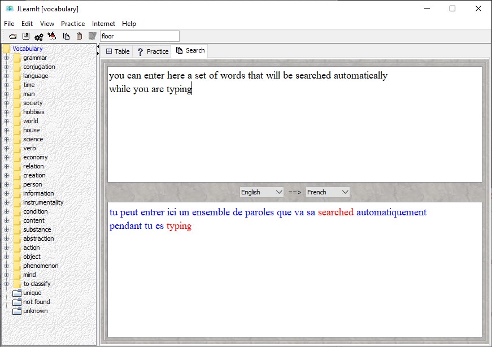Click the to classify folder icon
Screen dimensions: 492x347
pos(17,284)
